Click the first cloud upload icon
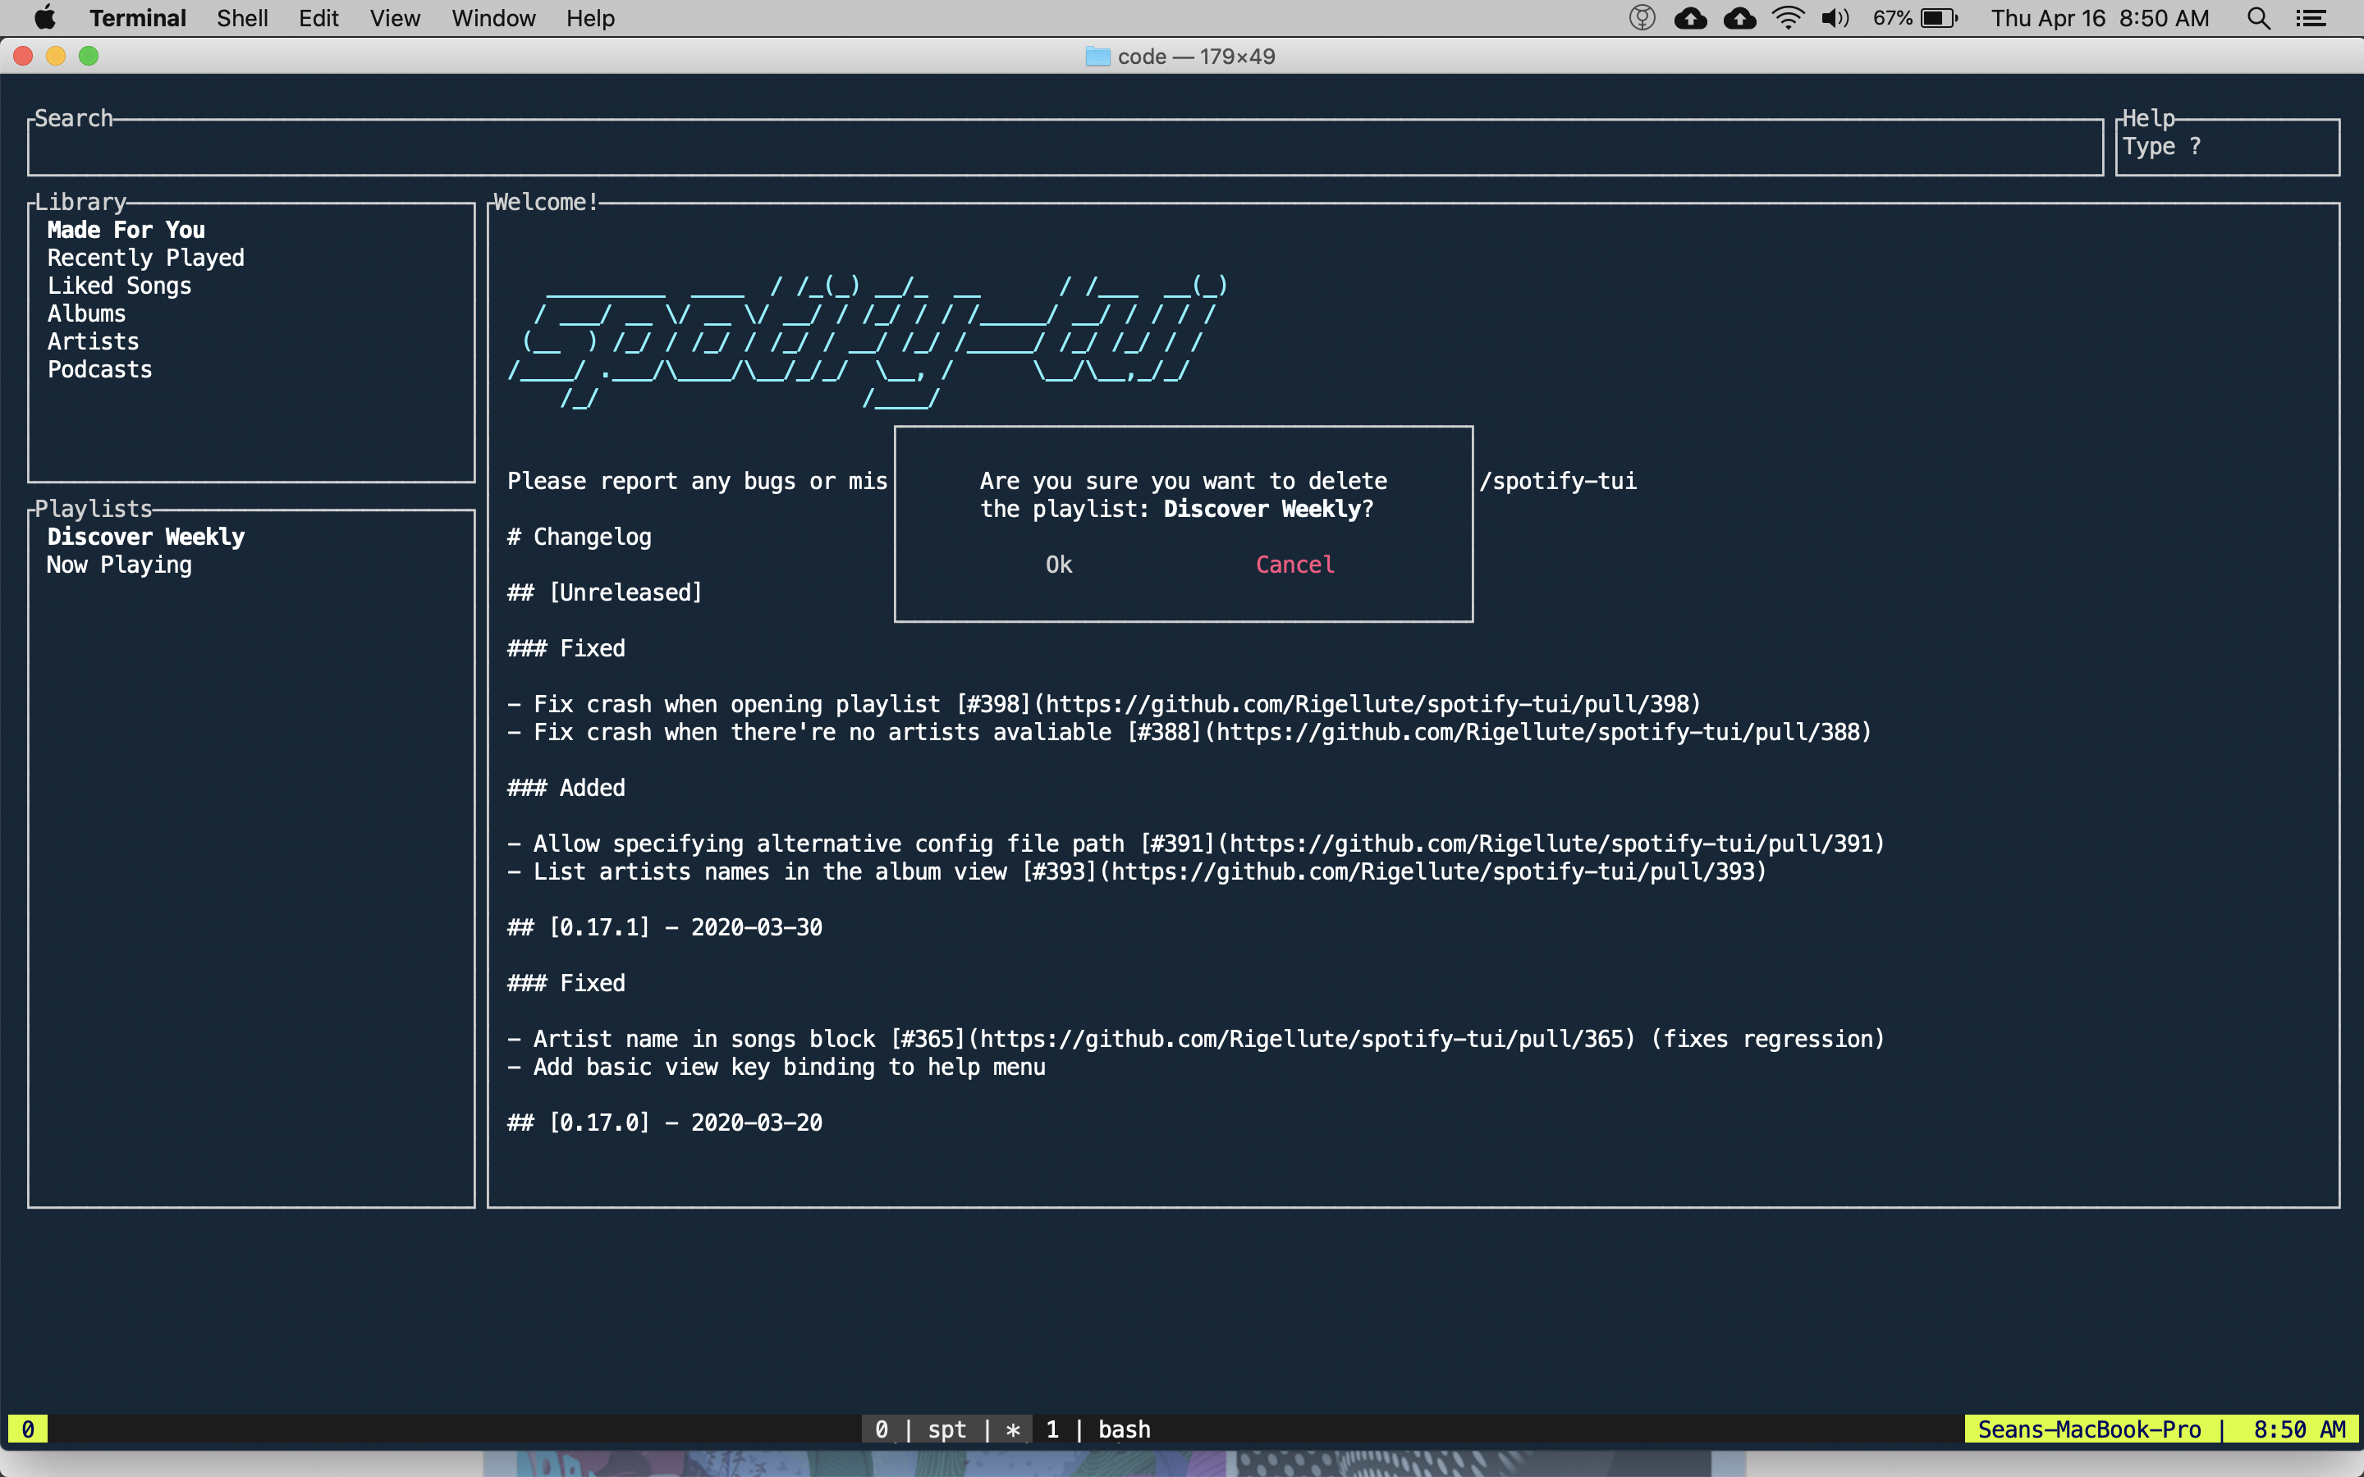 [1691, 19]
